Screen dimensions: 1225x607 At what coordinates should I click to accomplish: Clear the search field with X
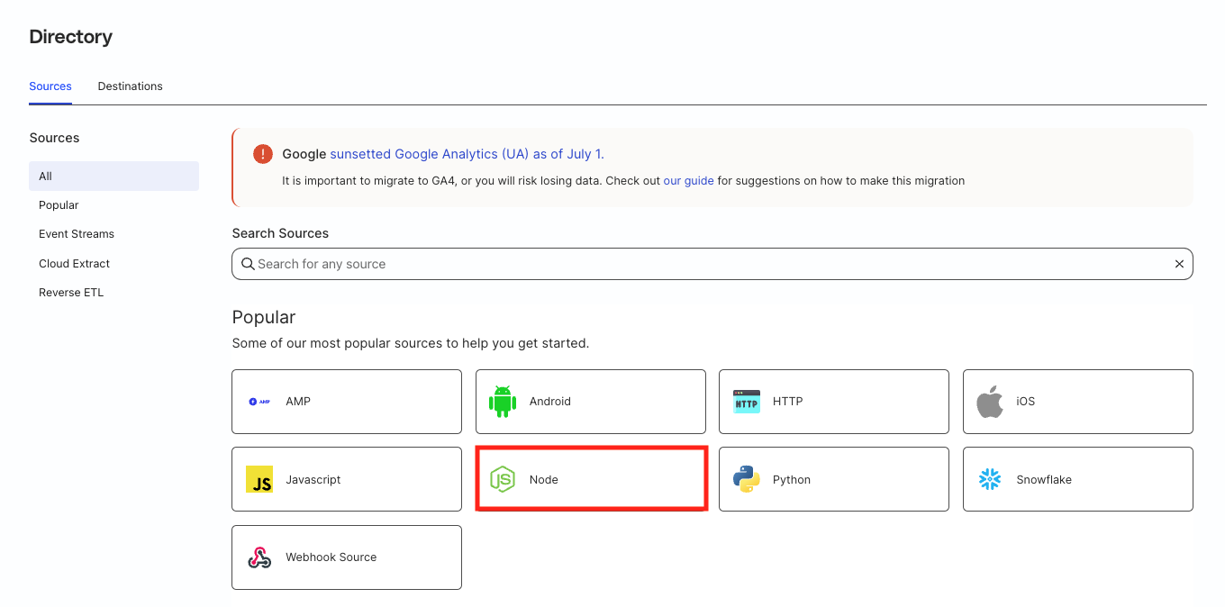(1179, 264)
